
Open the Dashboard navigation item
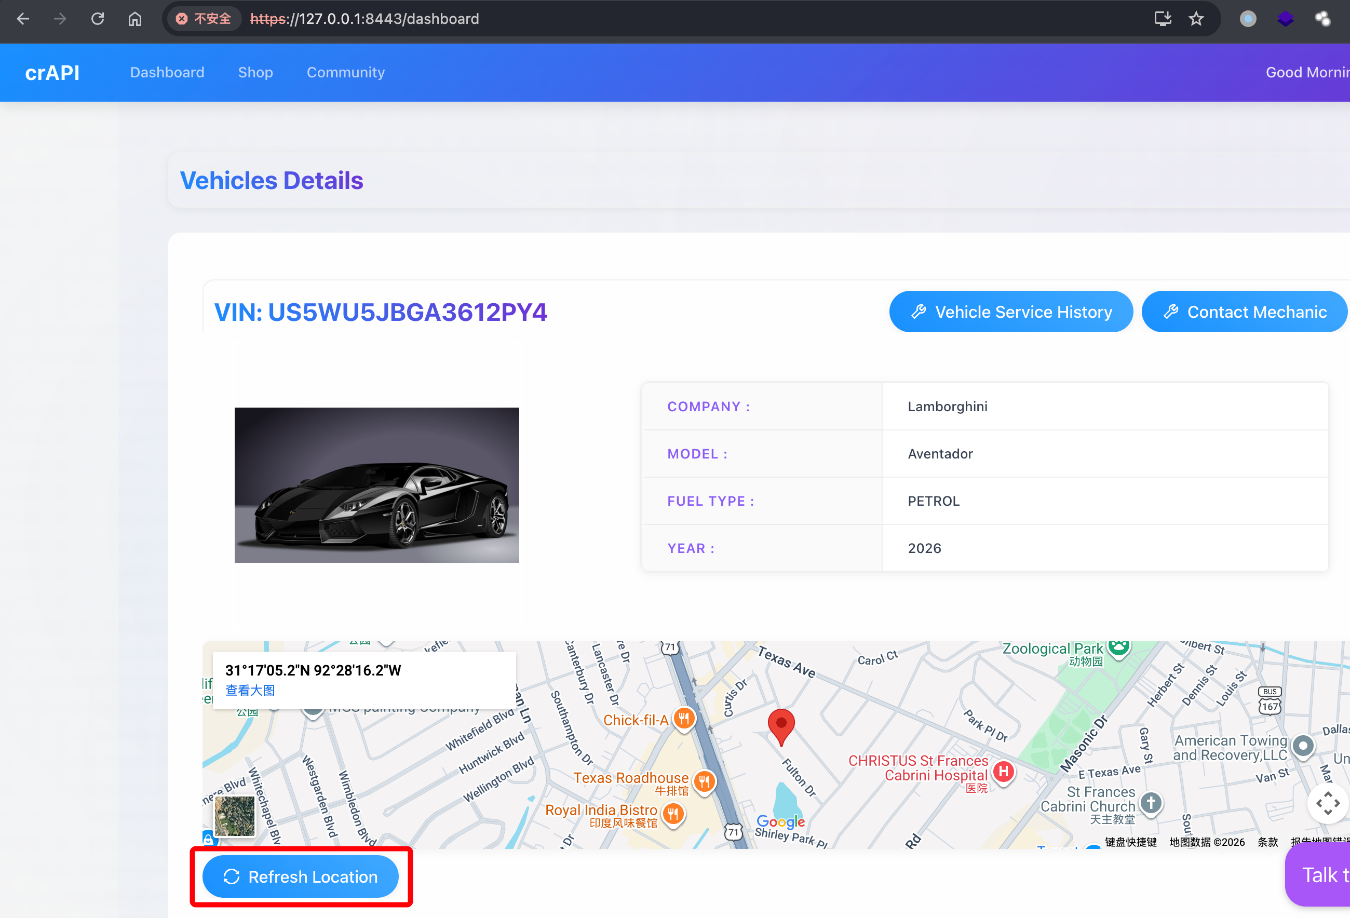click(x=167, y=73)
